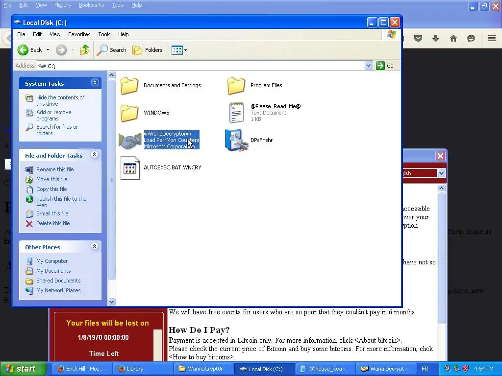Click Firefox chat bubble icon
Screen dimensions: 502x376
[471, 38]
